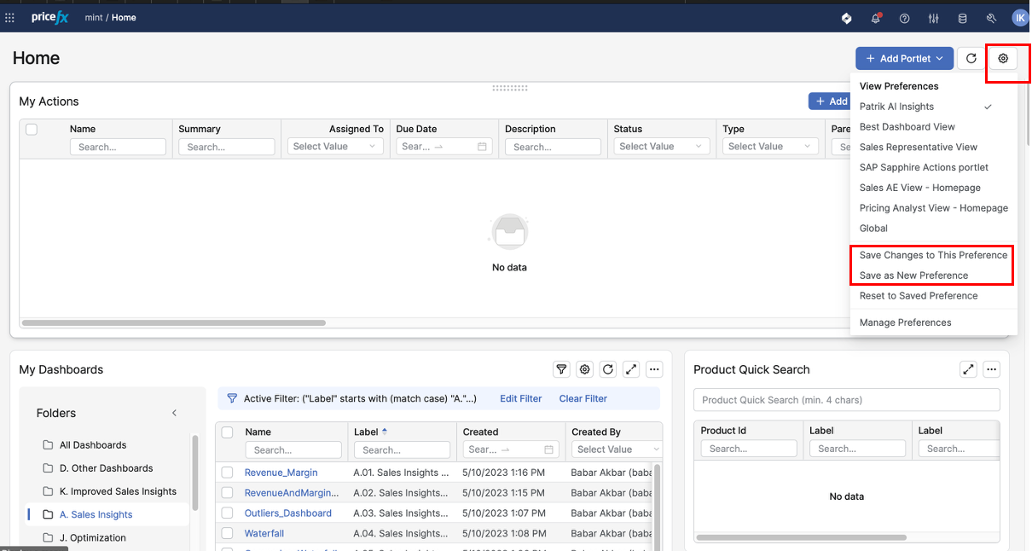Check the Revenue_Margin row checkbox
The height and width of the screenshot is (551, 1032).
227,473
